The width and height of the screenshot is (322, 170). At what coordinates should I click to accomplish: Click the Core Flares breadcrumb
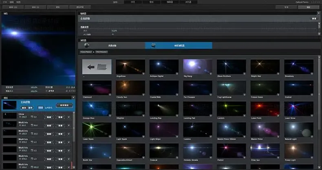pos(86,52)
